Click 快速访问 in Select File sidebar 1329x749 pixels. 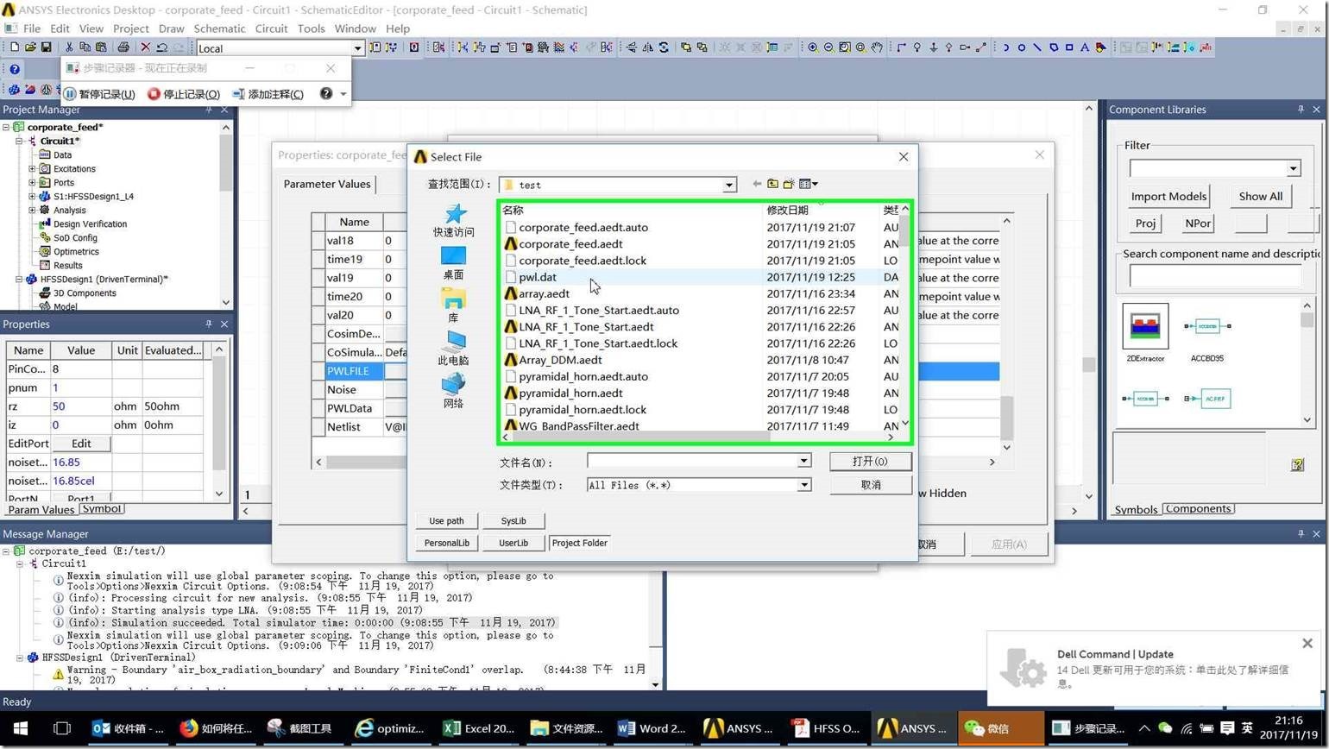click(454, 220)
